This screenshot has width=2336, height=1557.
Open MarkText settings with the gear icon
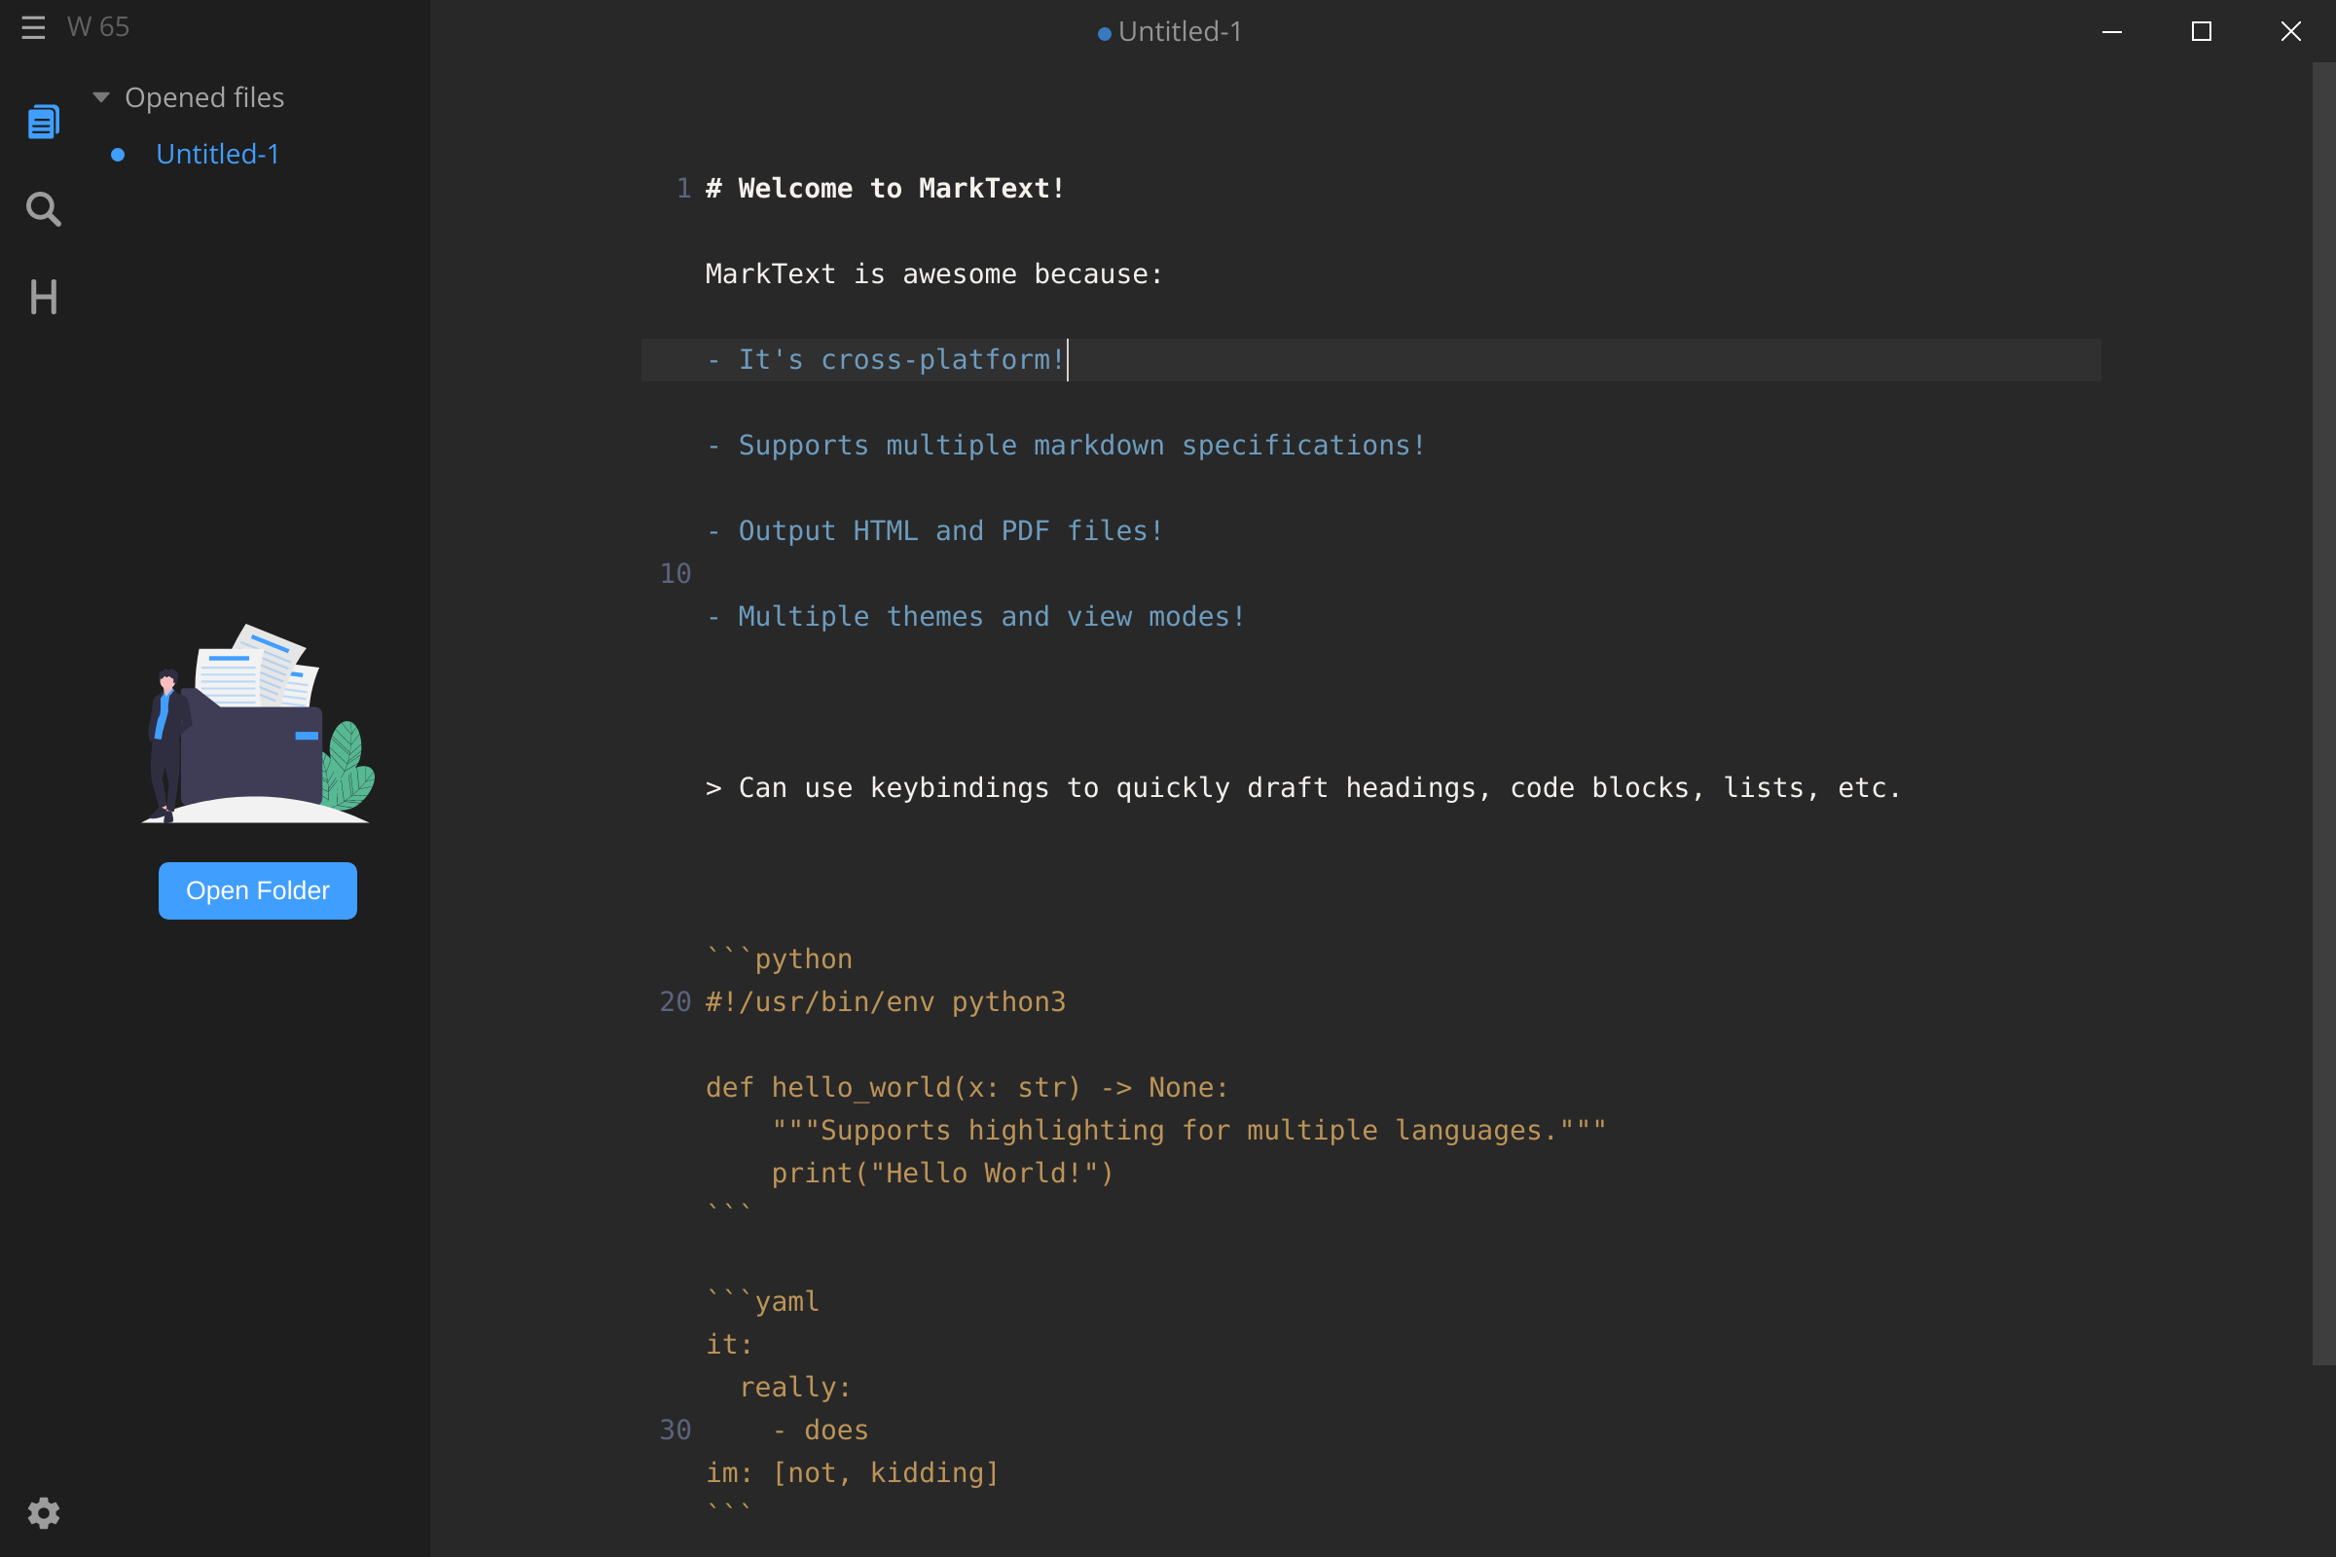pyautogui.click(x=43, y=1512)
